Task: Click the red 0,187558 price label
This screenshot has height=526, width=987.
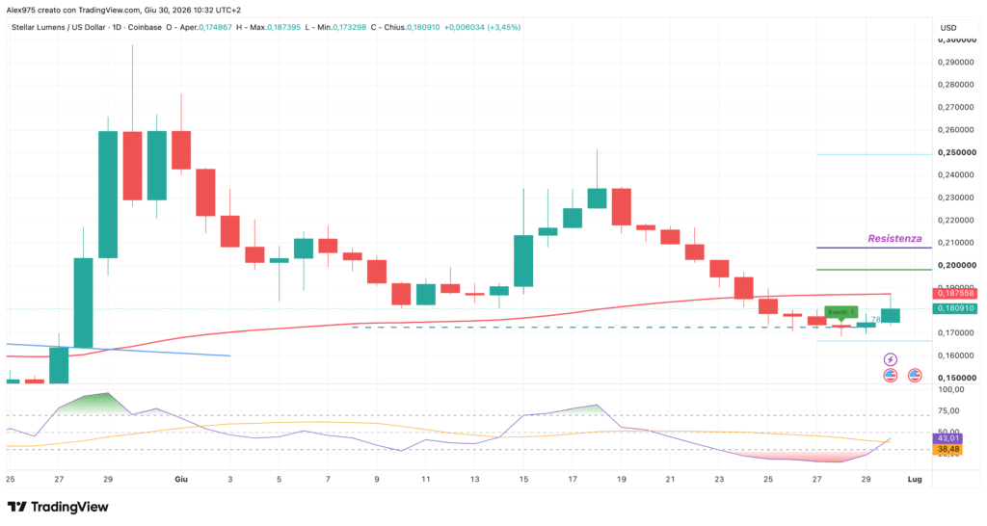Action: [956, 293]
